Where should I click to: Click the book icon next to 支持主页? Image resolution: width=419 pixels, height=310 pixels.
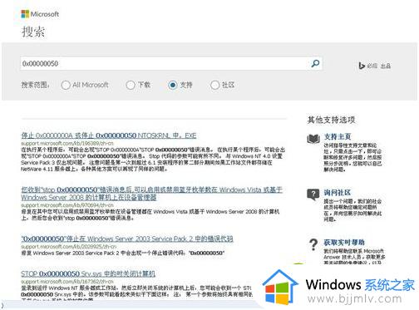tap(313, 139)
